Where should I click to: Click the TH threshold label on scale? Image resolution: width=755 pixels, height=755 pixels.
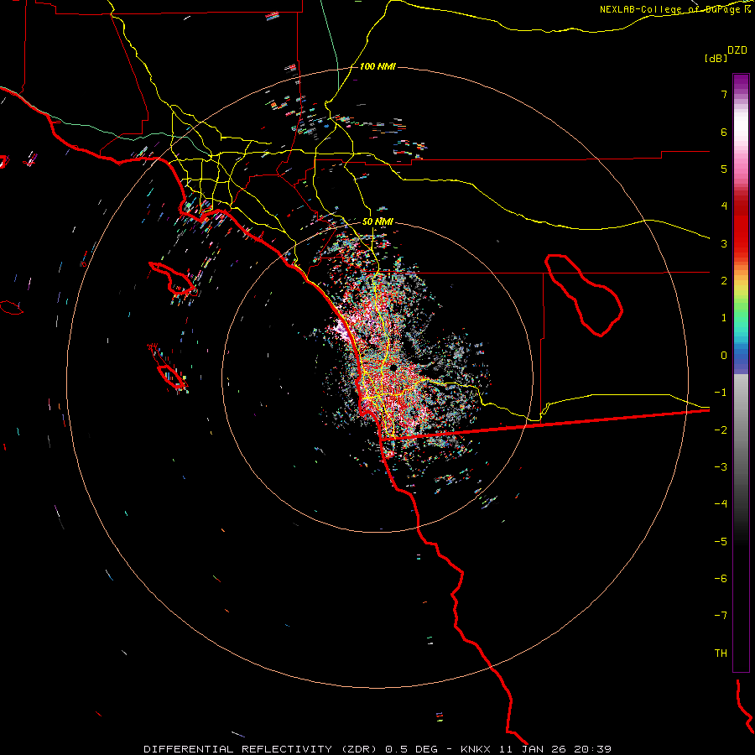point(721,653)
